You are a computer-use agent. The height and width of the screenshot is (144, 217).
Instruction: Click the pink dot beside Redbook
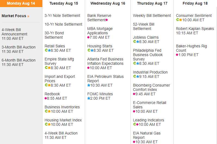coord(46,98)
